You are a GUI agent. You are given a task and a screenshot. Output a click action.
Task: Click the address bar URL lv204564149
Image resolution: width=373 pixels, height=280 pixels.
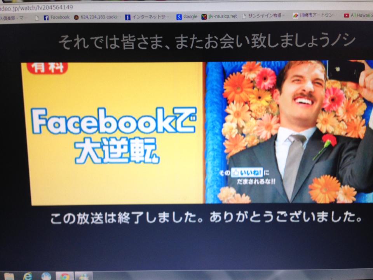pyautogui.click(x=36, y=8)
